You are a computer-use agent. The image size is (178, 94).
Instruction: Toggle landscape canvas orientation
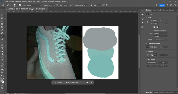click(157, 27)
